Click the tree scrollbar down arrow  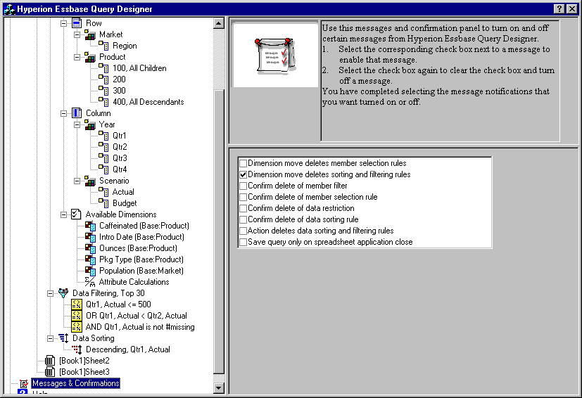tap(218, 387)
